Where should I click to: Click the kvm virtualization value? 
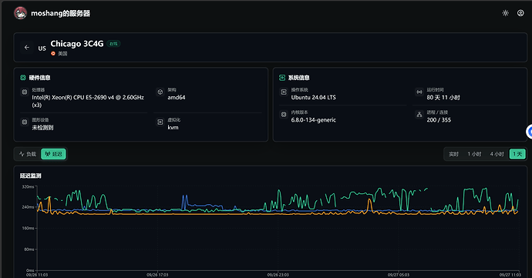(x=173, y=128)
